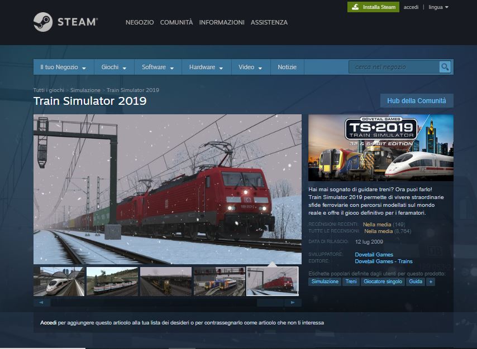Viewport: 477px width, 349px height.
Task: Open the COMUNITÀ menu
Action: (177, 22)
